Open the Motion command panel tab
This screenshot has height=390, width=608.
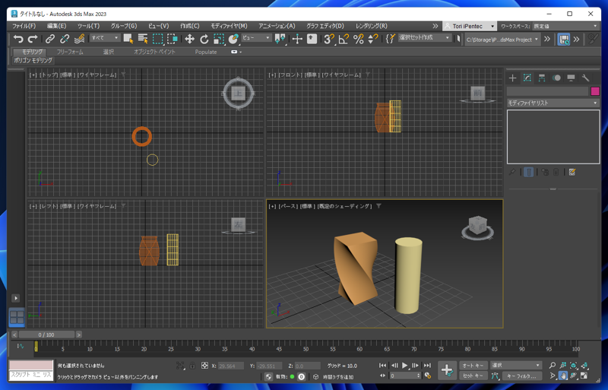pyautogui.click(x=556, y=78)
